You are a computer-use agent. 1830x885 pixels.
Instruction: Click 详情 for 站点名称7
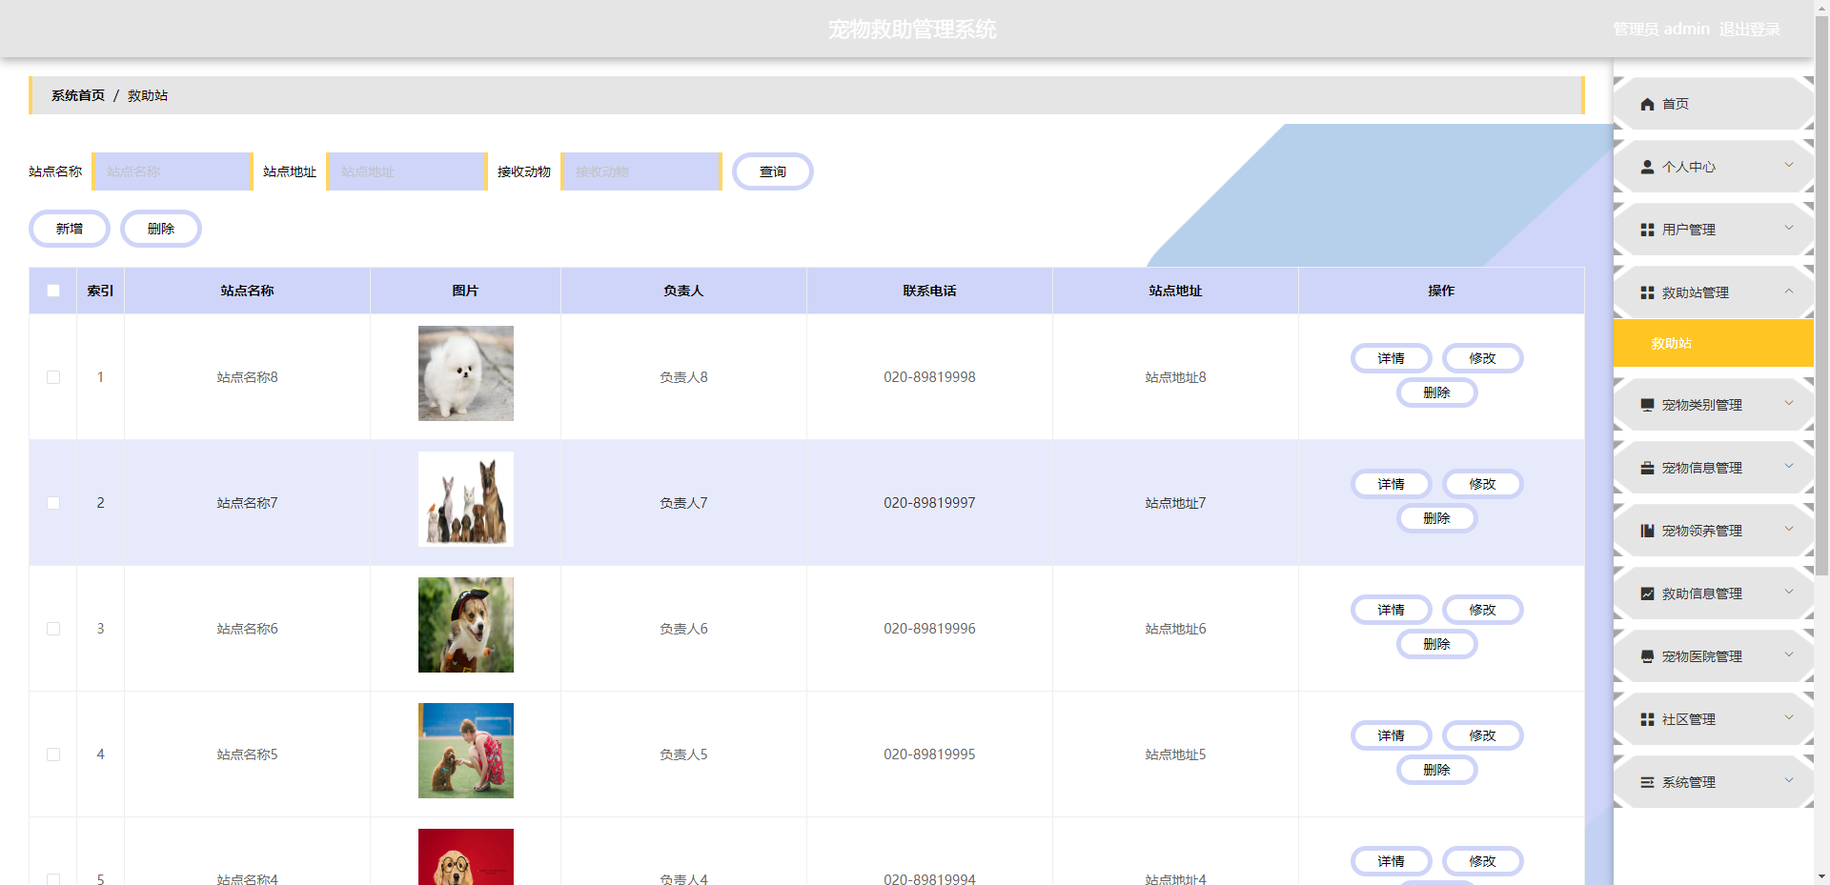(1391, 483)
